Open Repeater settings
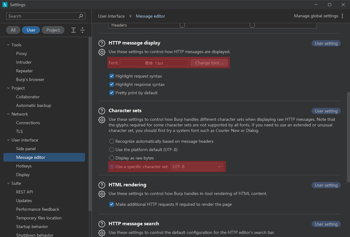The height and width of the screenshot is (237, 350). (24, 71)
